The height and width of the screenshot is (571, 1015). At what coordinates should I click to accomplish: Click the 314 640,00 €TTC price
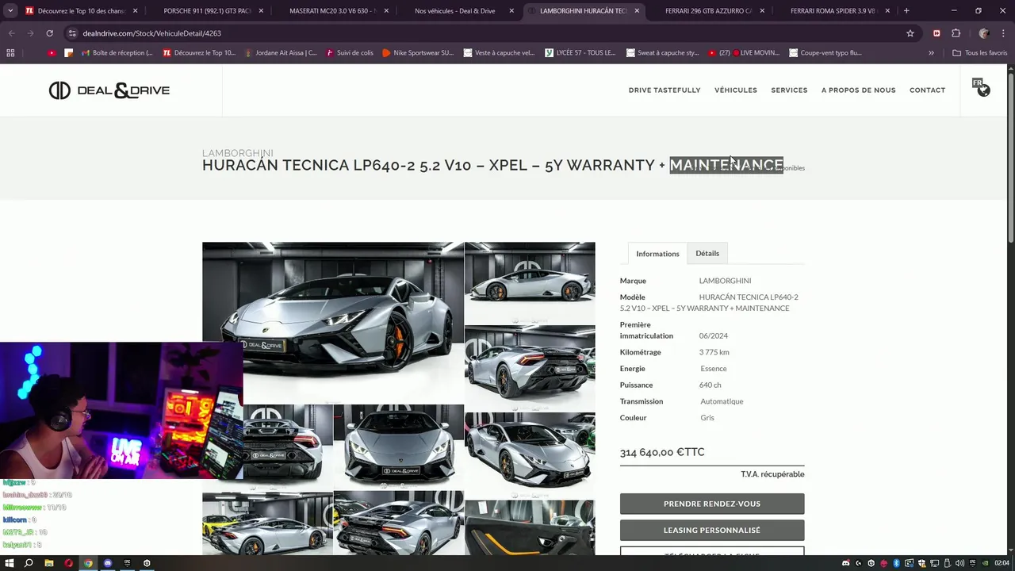pos(662,452)
